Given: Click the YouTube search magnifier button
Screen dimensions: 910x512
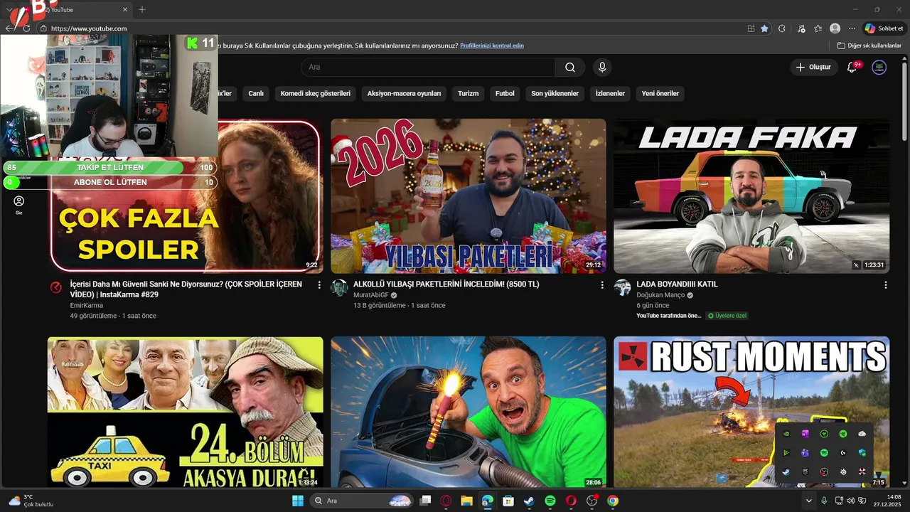Looking at the screenshot, I should pos(570,67).
